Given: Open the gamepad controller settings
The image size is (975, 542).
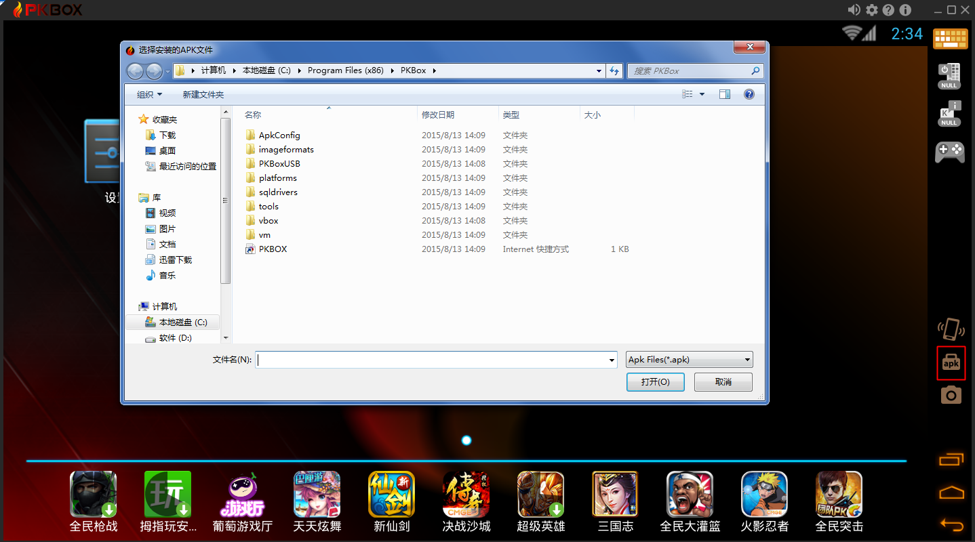Looking at the screenshot, I should (x=950, y=152).
